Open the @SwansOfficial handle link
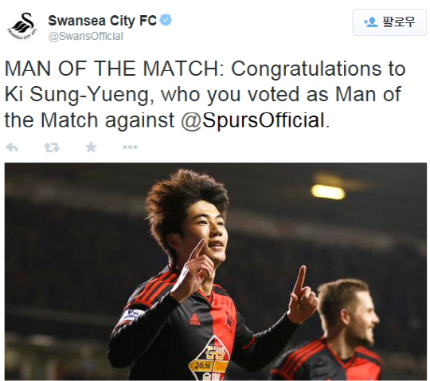 [x=85, y=36]
